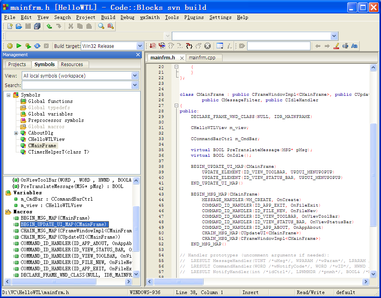Open the File menu
This screenshot has width=381, height=298.
[x=10, y=17]
